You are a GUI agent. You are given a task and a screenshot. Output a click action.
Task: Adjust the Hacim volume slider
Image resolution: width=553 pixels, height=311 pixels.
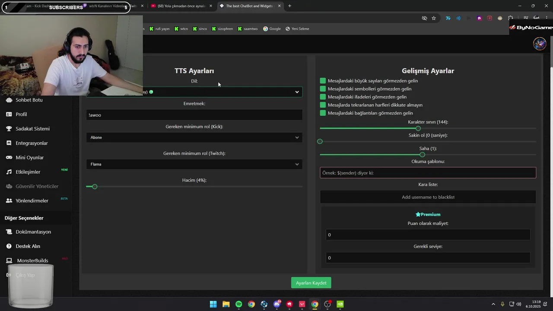tap(95, 187)
